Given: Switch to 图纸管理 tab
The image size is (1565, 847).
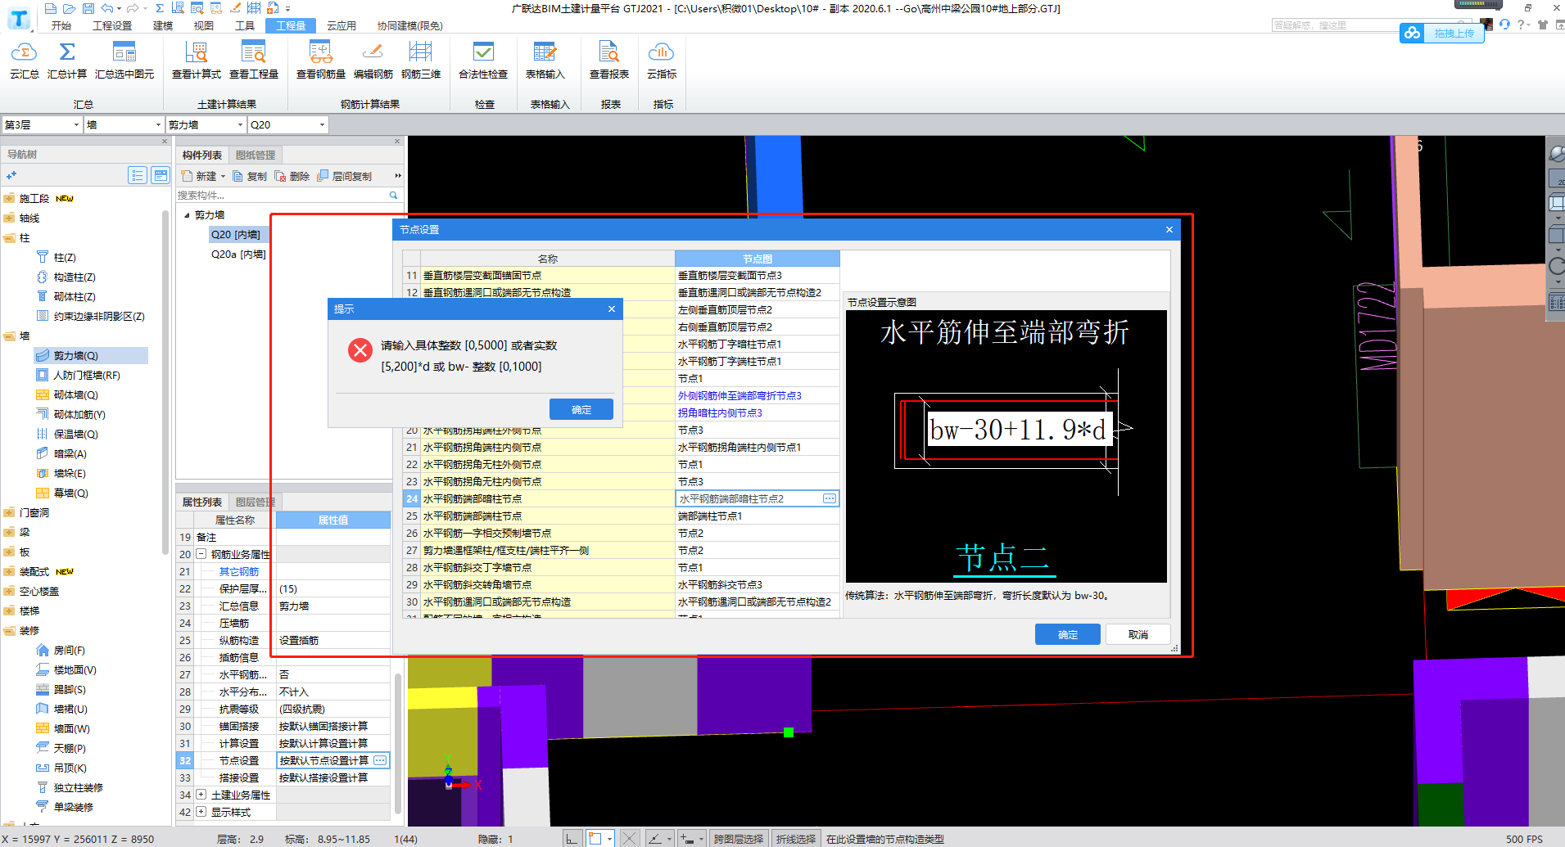Looking at the screenshot, I should (x=256, y=155).
